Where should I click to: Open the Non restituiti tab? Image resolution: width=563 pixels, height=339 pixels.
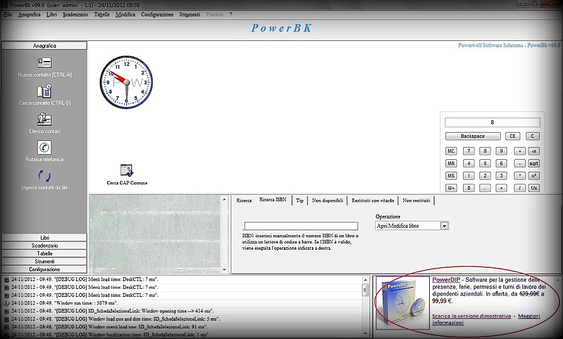[x=416, y=201]
